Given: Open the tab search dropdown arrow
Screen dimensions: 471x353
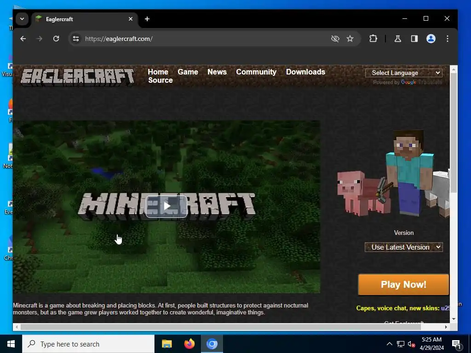Looking at the screenshot, I should tap(22, 19).
